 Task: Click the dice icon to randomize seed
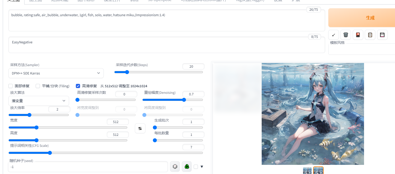coord(175,166)
